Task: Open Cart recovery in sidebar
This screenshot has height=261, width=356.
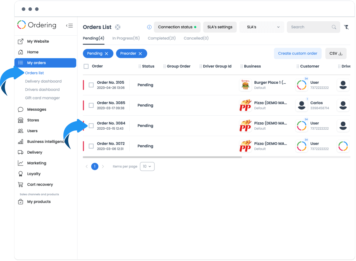Action: (x=46, y=185)
